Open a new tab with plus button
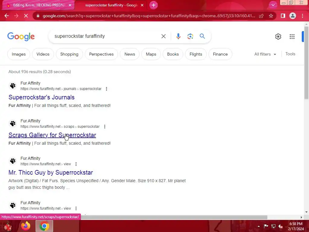Screen dimensions: 309x232 click(x=154, y=5)
